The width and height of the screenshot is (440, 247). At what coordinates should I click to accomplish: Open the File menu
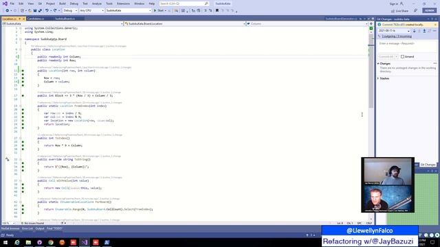[12, 3]
